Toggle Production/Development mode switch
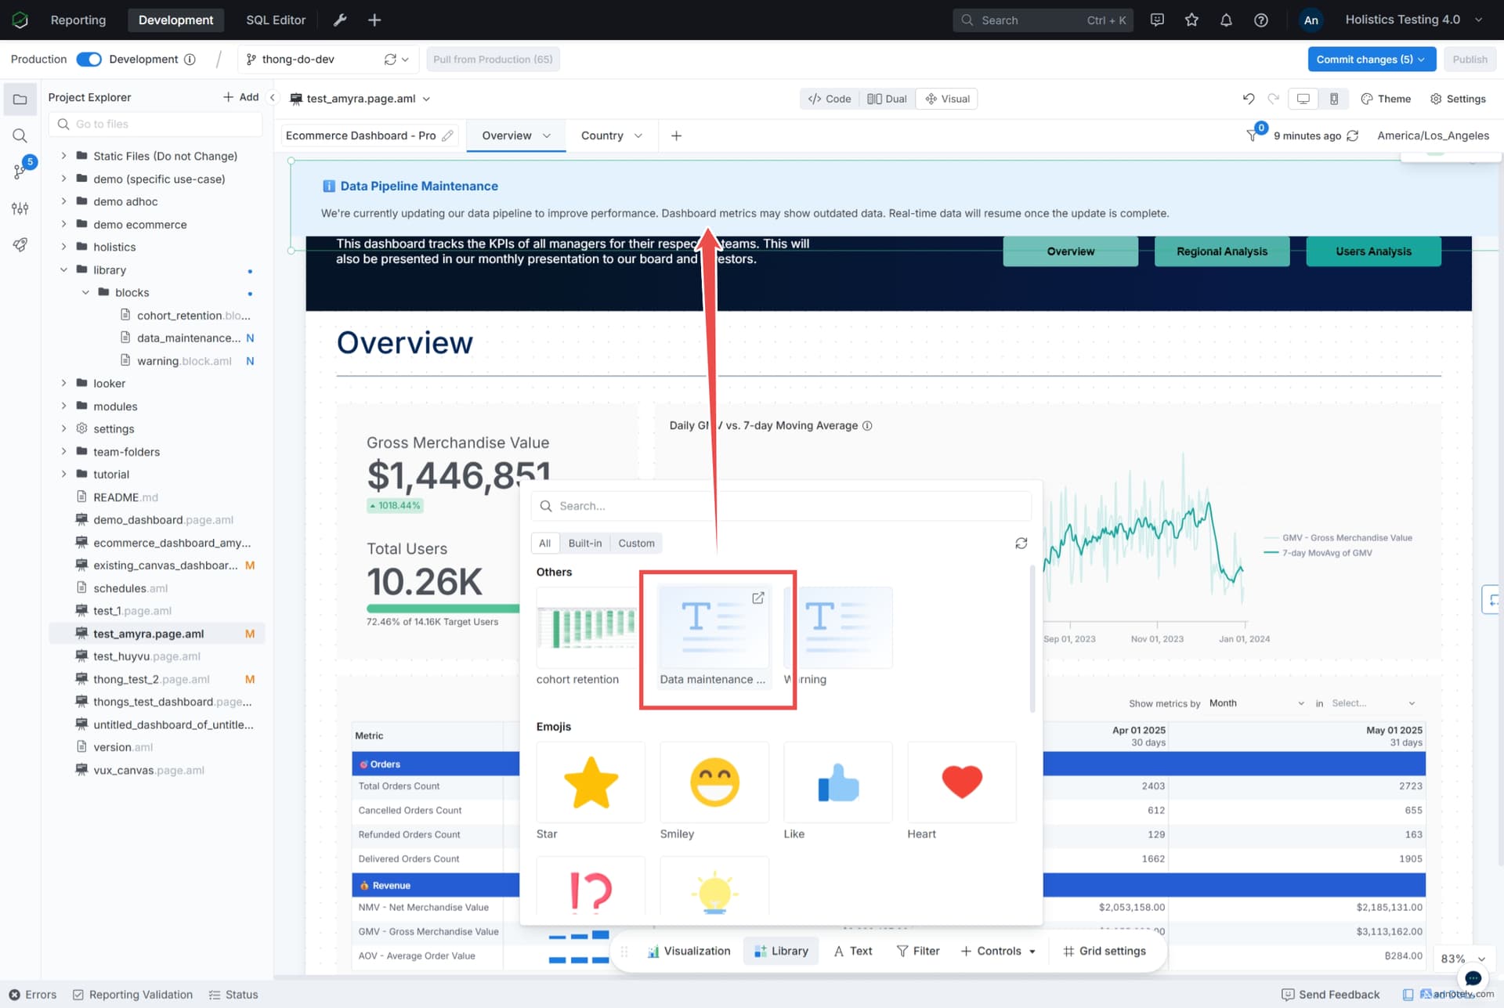Viewport: 1504px width, 1008px height. (x=89, y=60)
